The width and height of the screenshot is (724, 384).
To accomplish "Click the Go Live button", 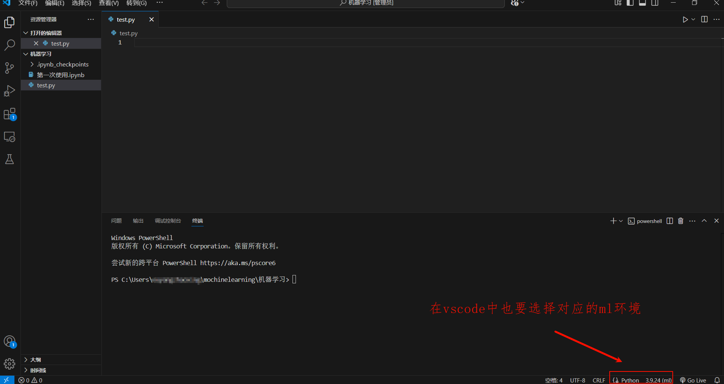I will point(693,380).
